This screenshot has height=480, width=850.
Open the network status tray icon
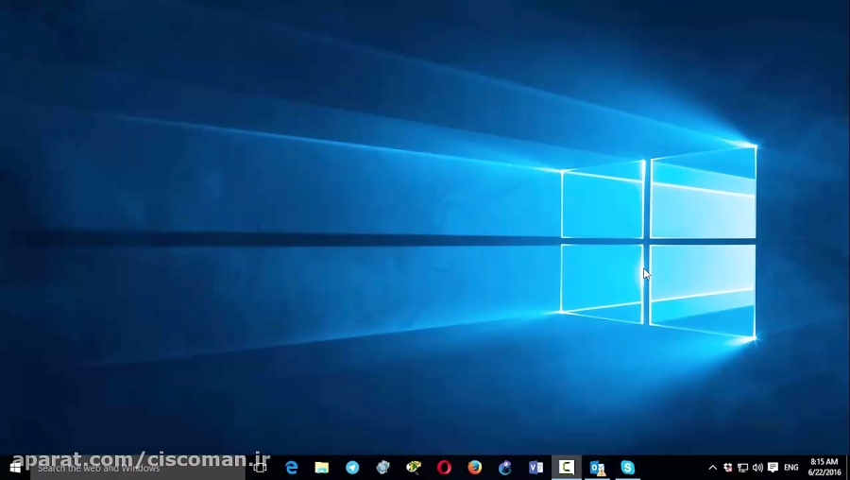pyautogui.click(x=742, y=468)
